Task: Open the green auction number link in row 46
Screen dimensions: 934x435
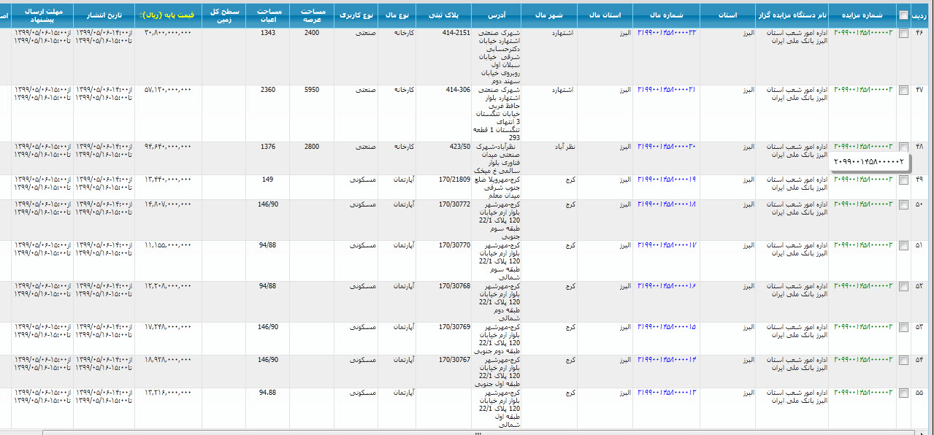Action: (863, 33)
